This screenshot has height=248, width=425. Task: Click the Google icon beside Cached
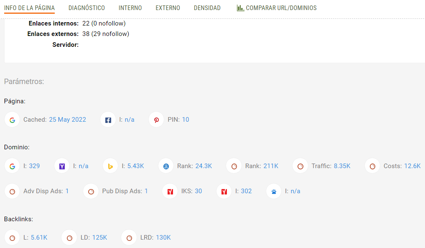click(12, 120)
